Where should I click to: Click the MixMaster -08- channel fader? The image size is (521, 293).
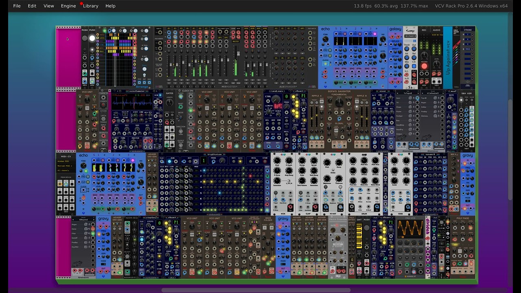[x=214, y=59]
